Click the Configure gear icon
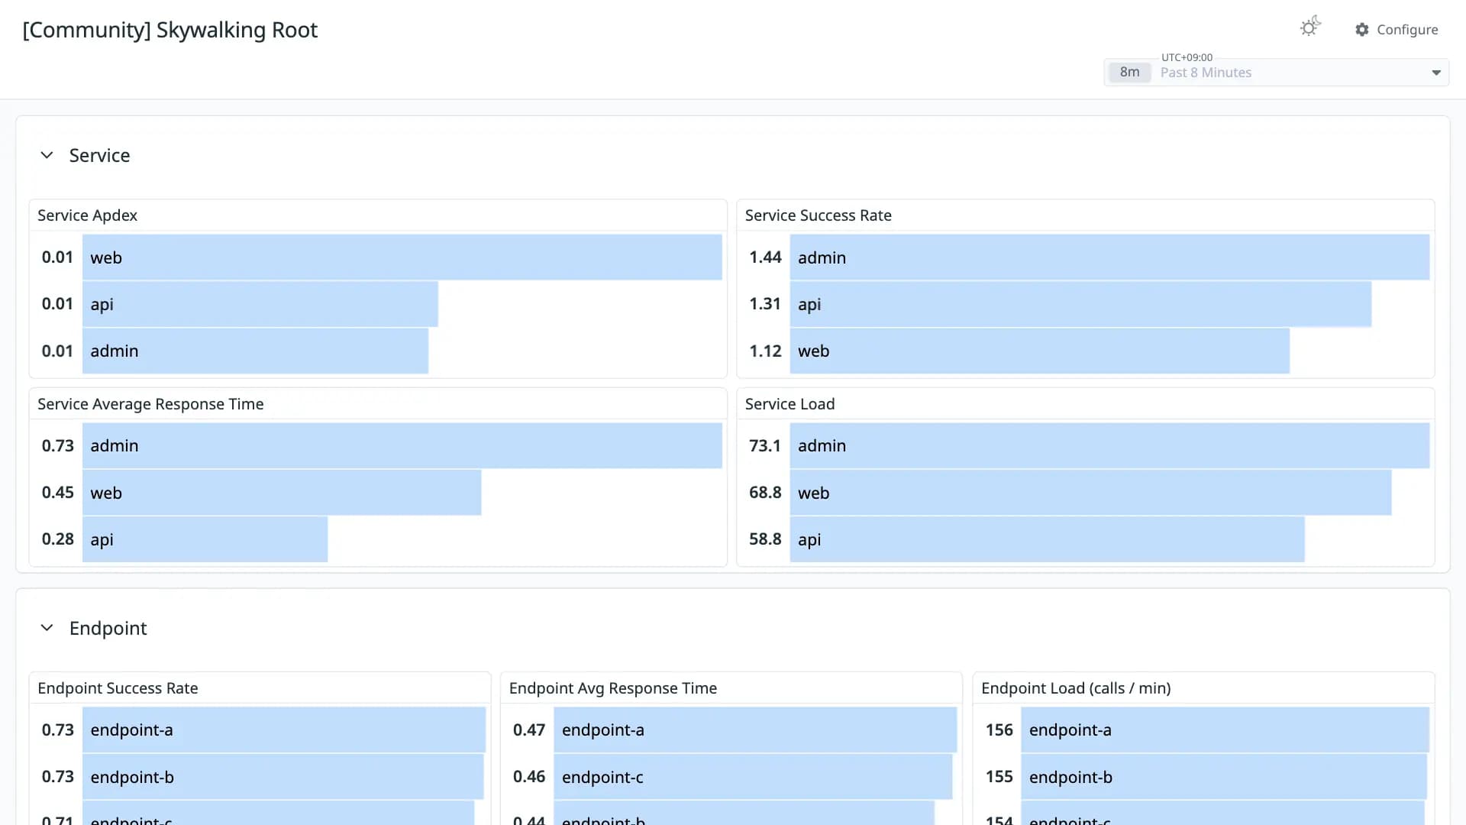1466x825 pixels. [1362, 29]
